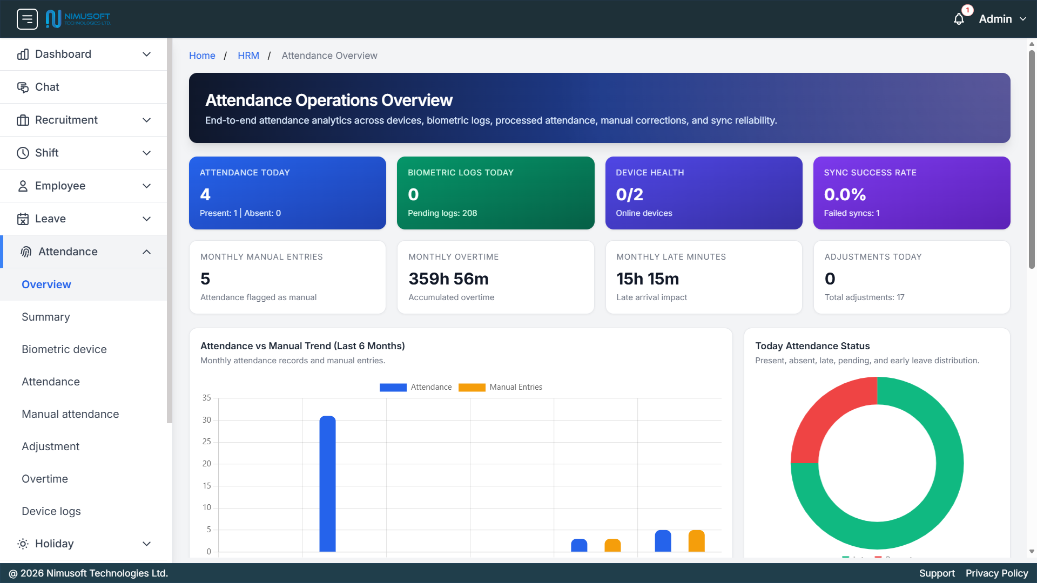The height and width of the screenshot is (583, 1037).
Task: Open the HRM breadcrumb link
Action: 248,56
